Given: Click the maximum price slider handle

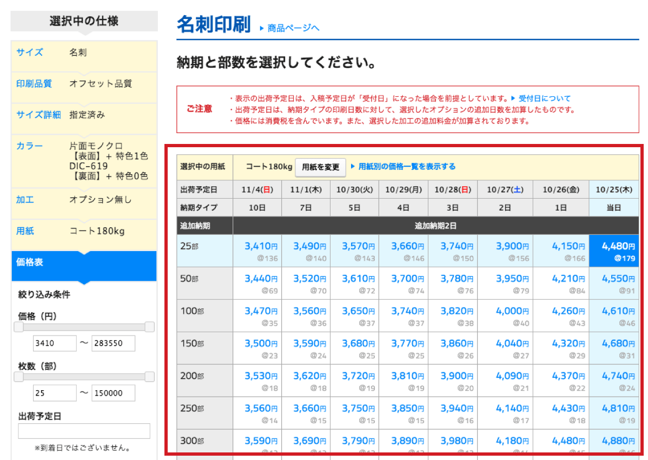Looking at the screenshot, I should tap(149, 327).
